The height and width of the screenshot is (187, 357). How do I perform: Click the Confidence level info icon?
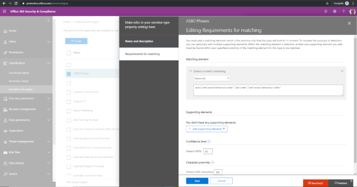209,141
